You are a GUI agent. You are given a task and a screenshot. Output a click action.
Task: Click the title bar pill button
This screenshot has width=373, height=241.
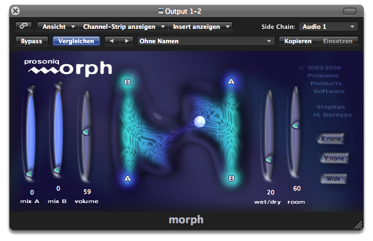coord(349,11)
